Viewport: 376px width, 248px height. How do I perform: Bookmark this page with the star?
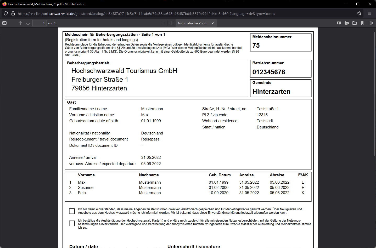[x=359, y=14]
